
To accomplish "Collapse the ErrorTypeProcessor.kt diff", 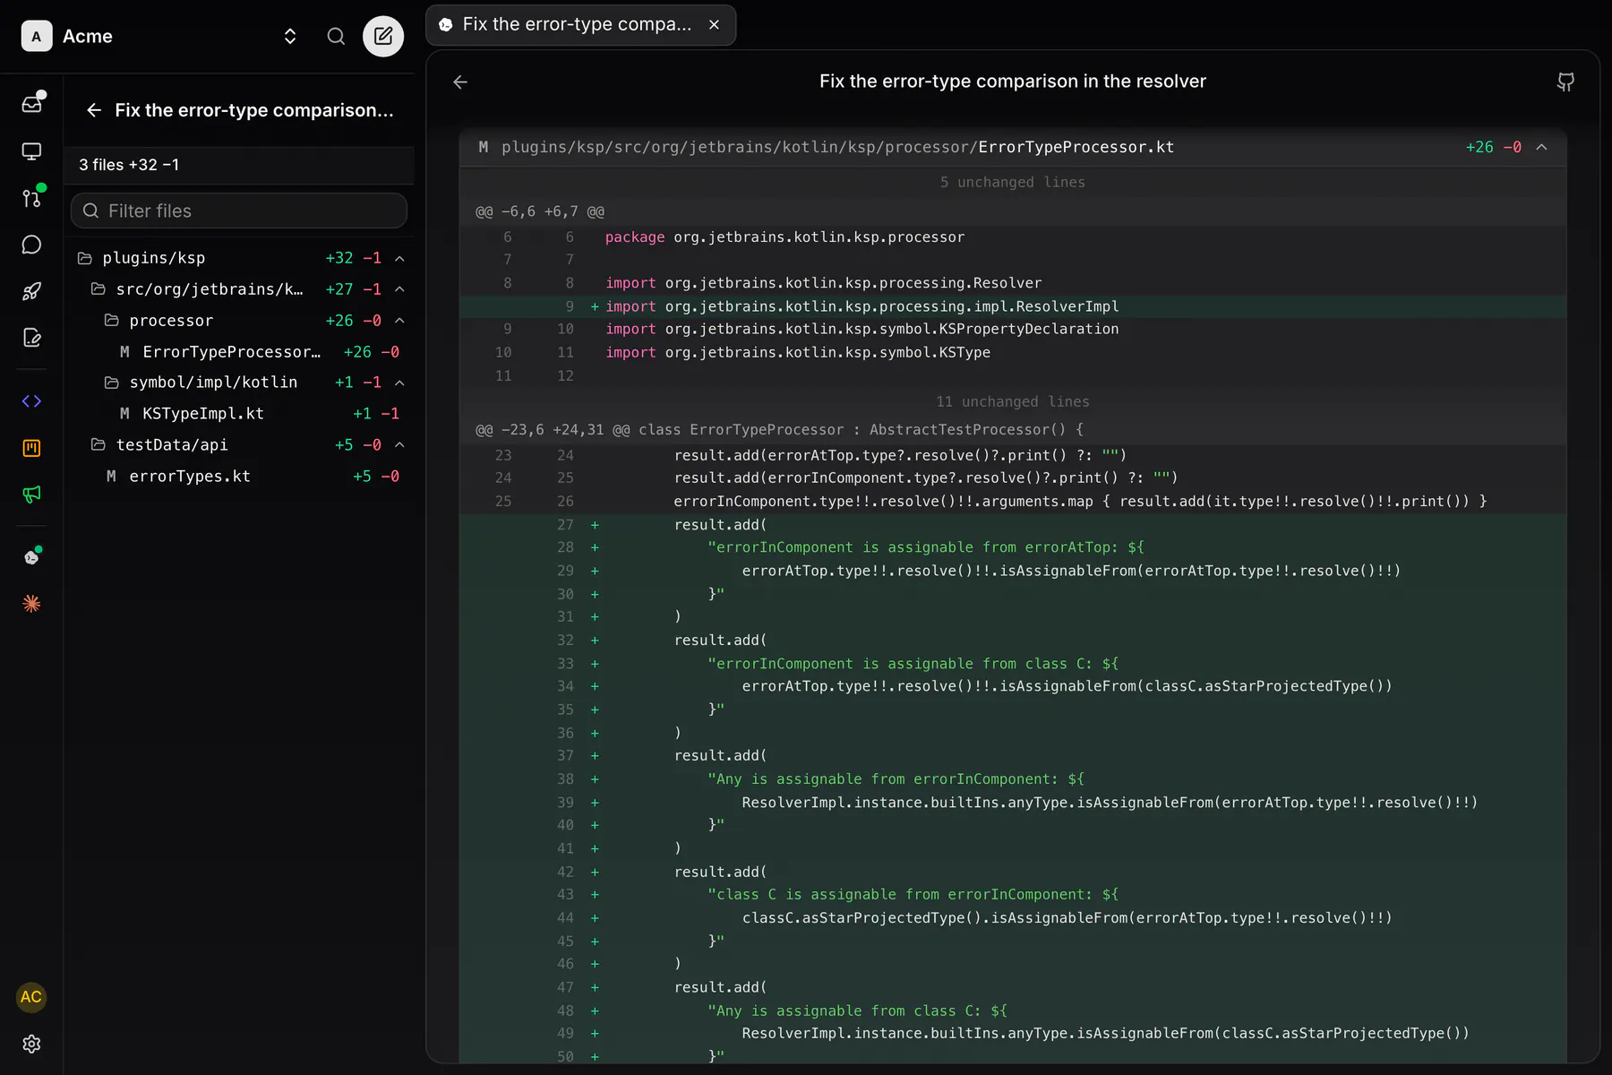I will coord(1541,147).
